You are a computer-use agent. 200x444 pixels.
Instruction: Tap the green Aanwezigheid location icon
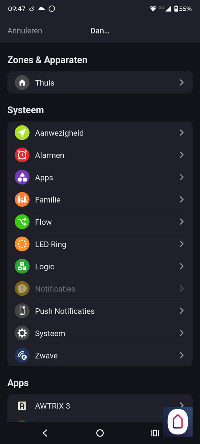[x=22, y=133]
